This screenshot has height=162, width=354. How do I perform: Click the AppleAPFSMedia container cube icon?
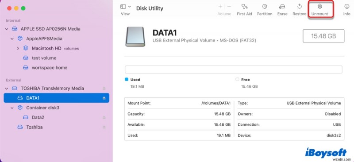pos(20,39)
